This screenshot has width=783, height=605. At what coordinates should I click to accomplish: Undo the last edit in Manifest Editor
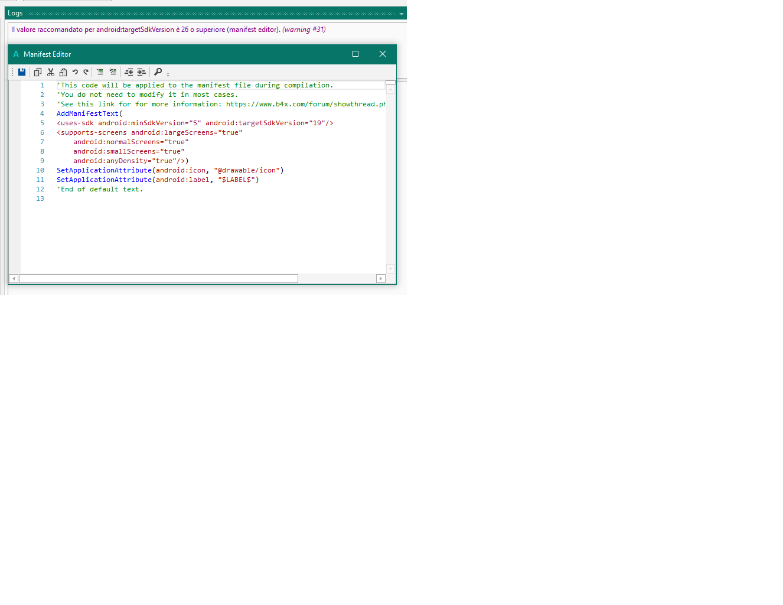(75, 72)
